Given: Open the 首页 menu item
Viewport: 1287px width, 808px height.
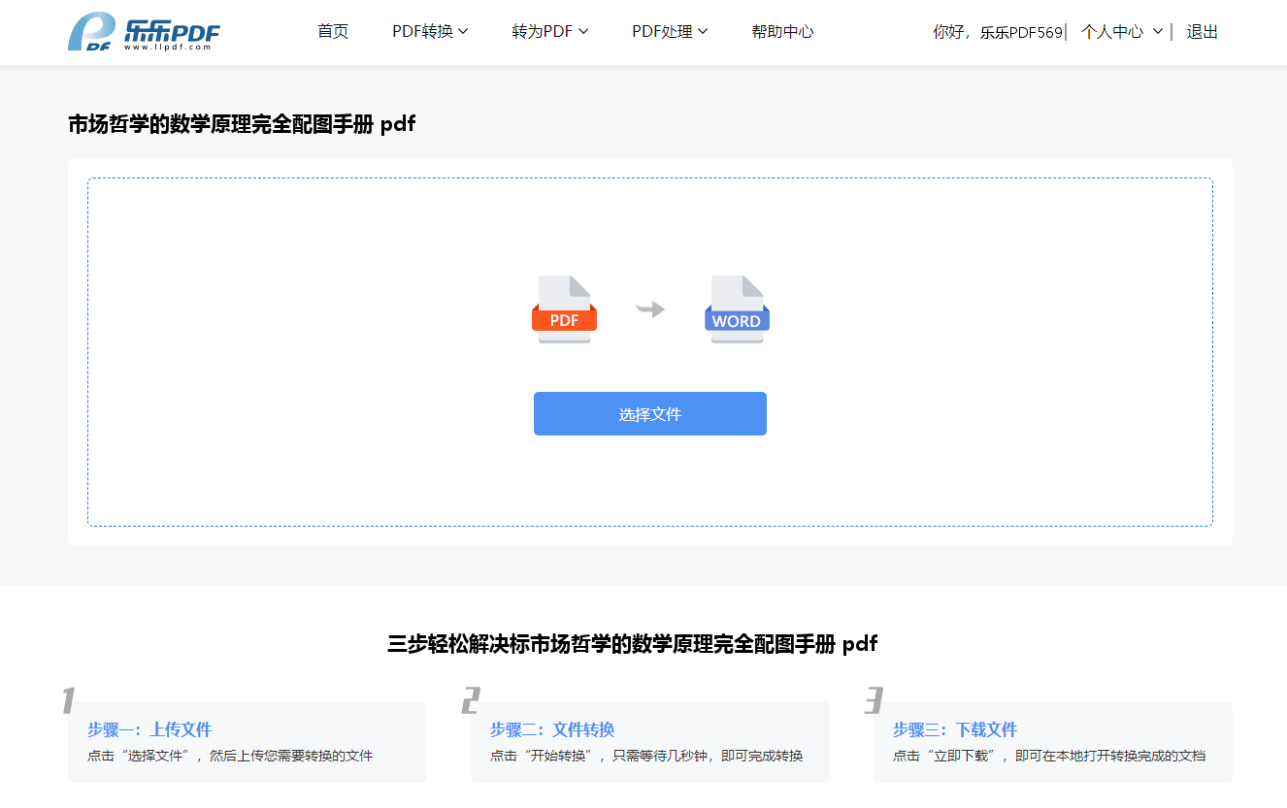Looking at the screenshot, I should click(333, 32).
